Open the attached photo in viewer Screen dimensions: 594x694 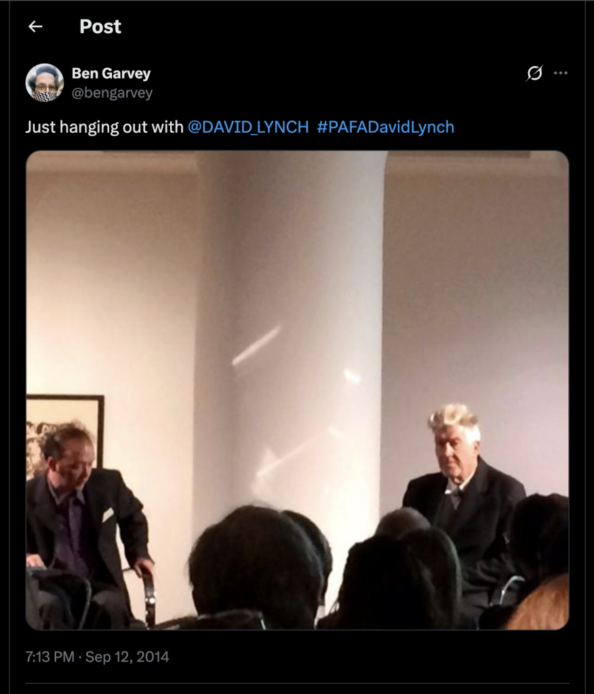click(297, 390)
